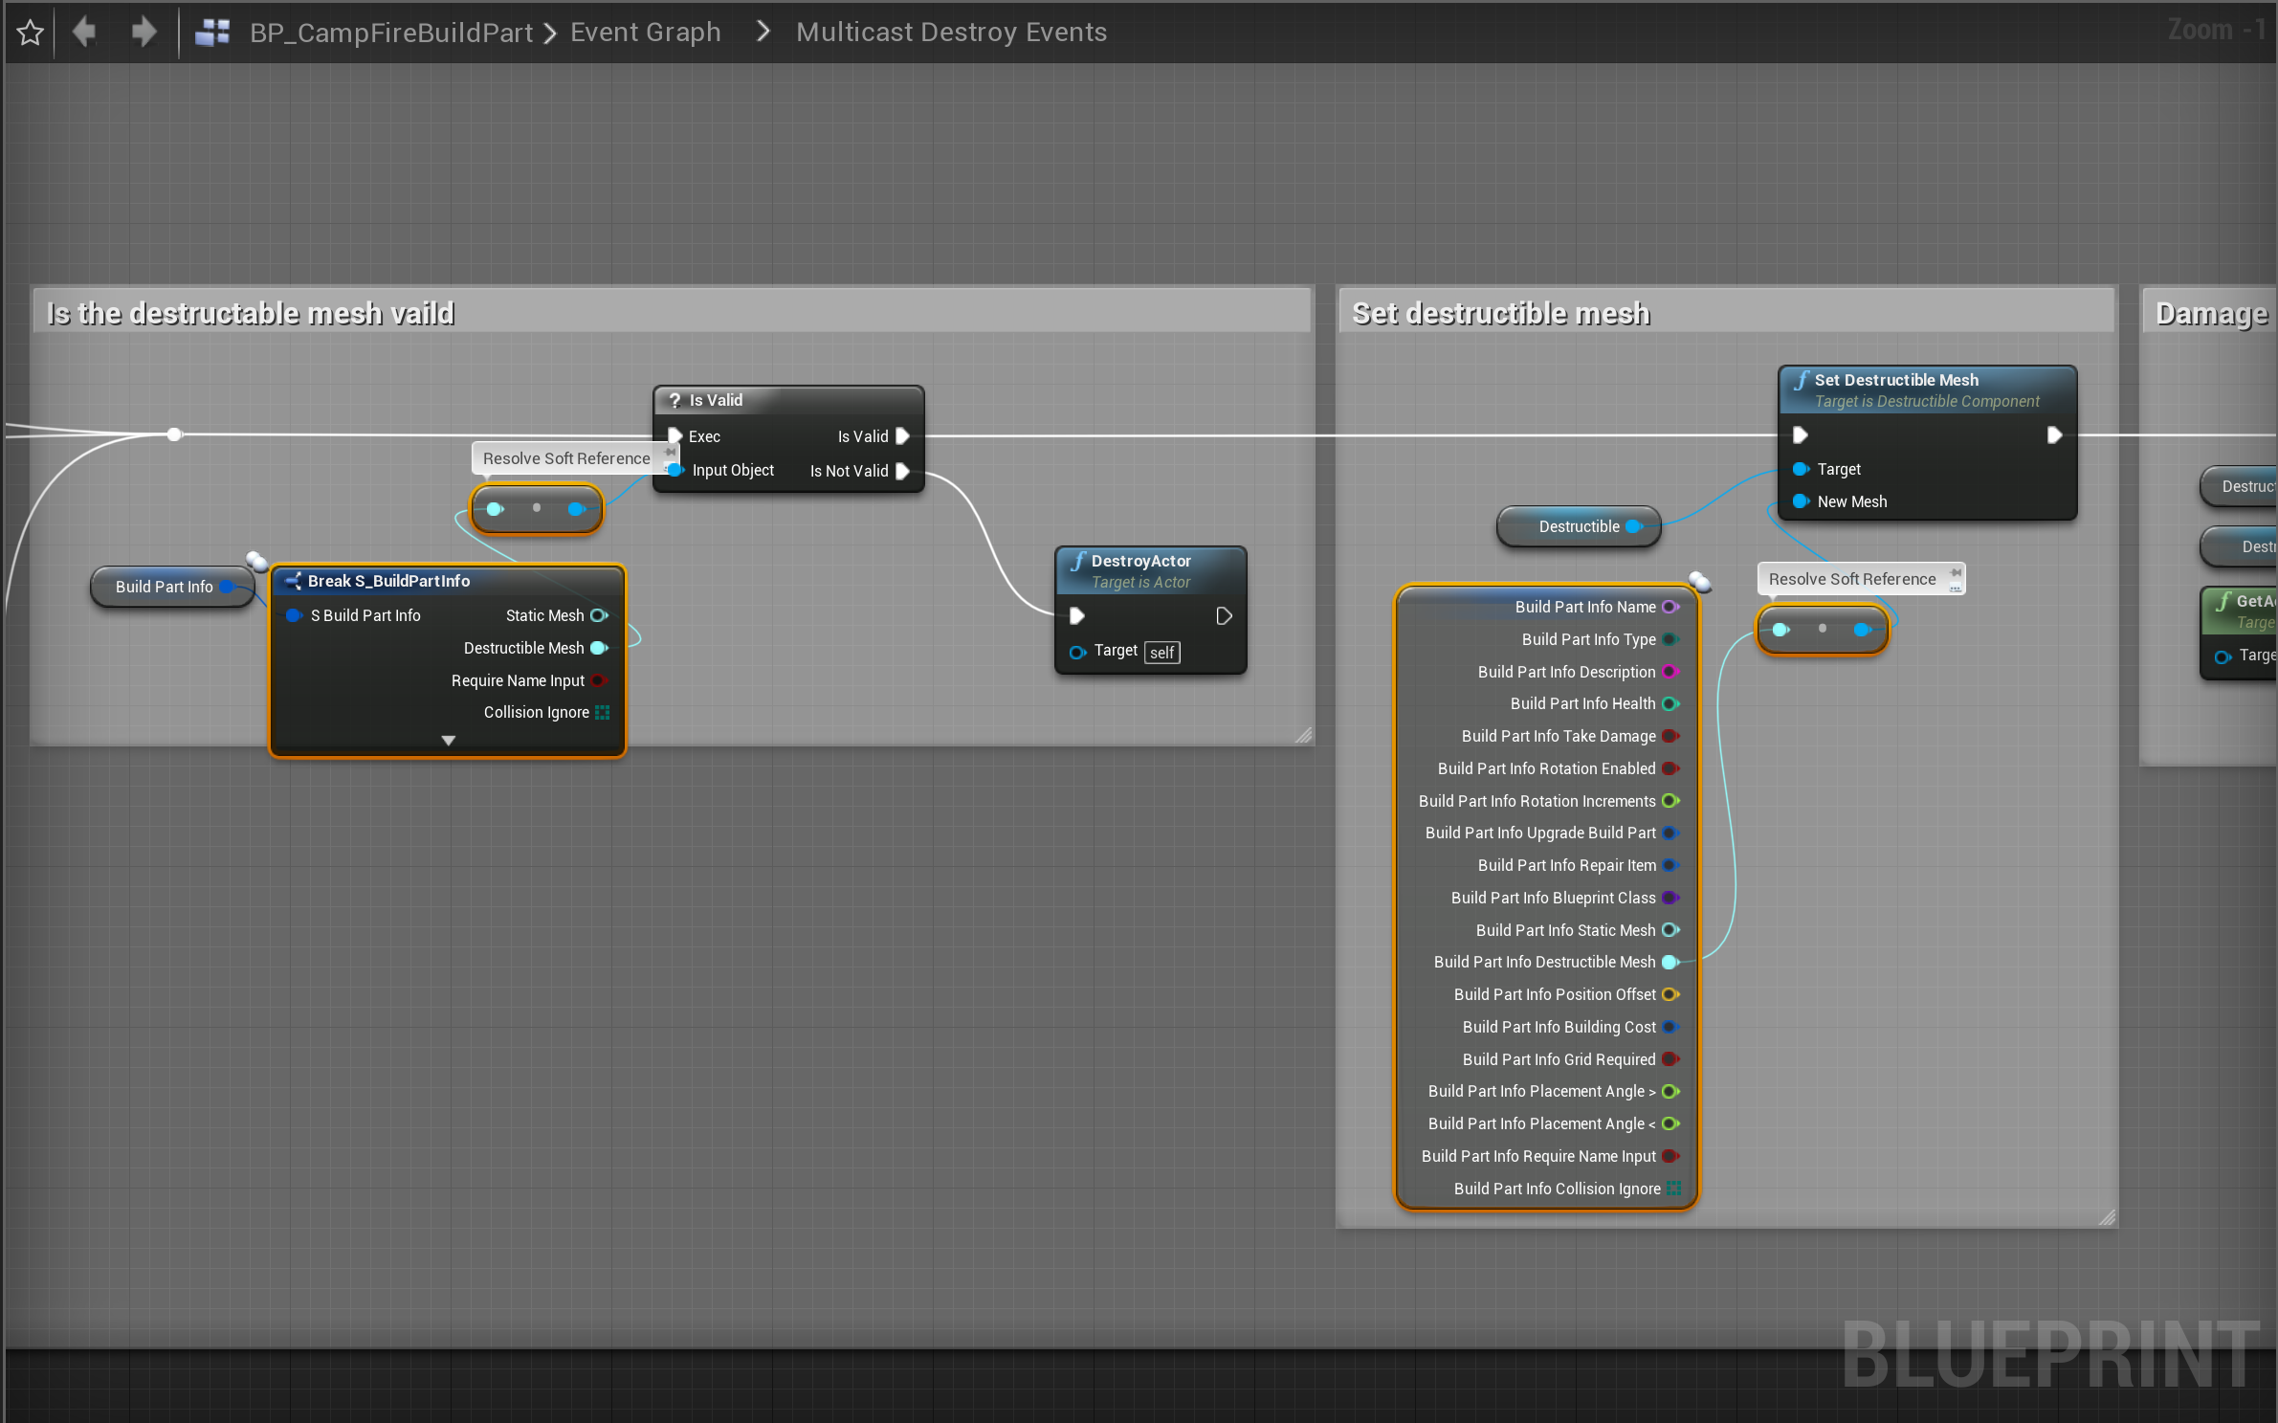Click the Break S_BuildPartInfo struct icon
Viewport: 2278px width, 1423px height.
293,581
